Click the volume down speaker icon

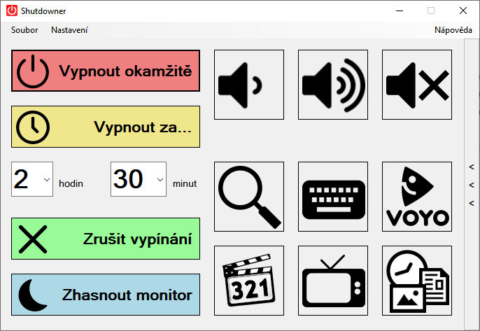click(249, 85)
